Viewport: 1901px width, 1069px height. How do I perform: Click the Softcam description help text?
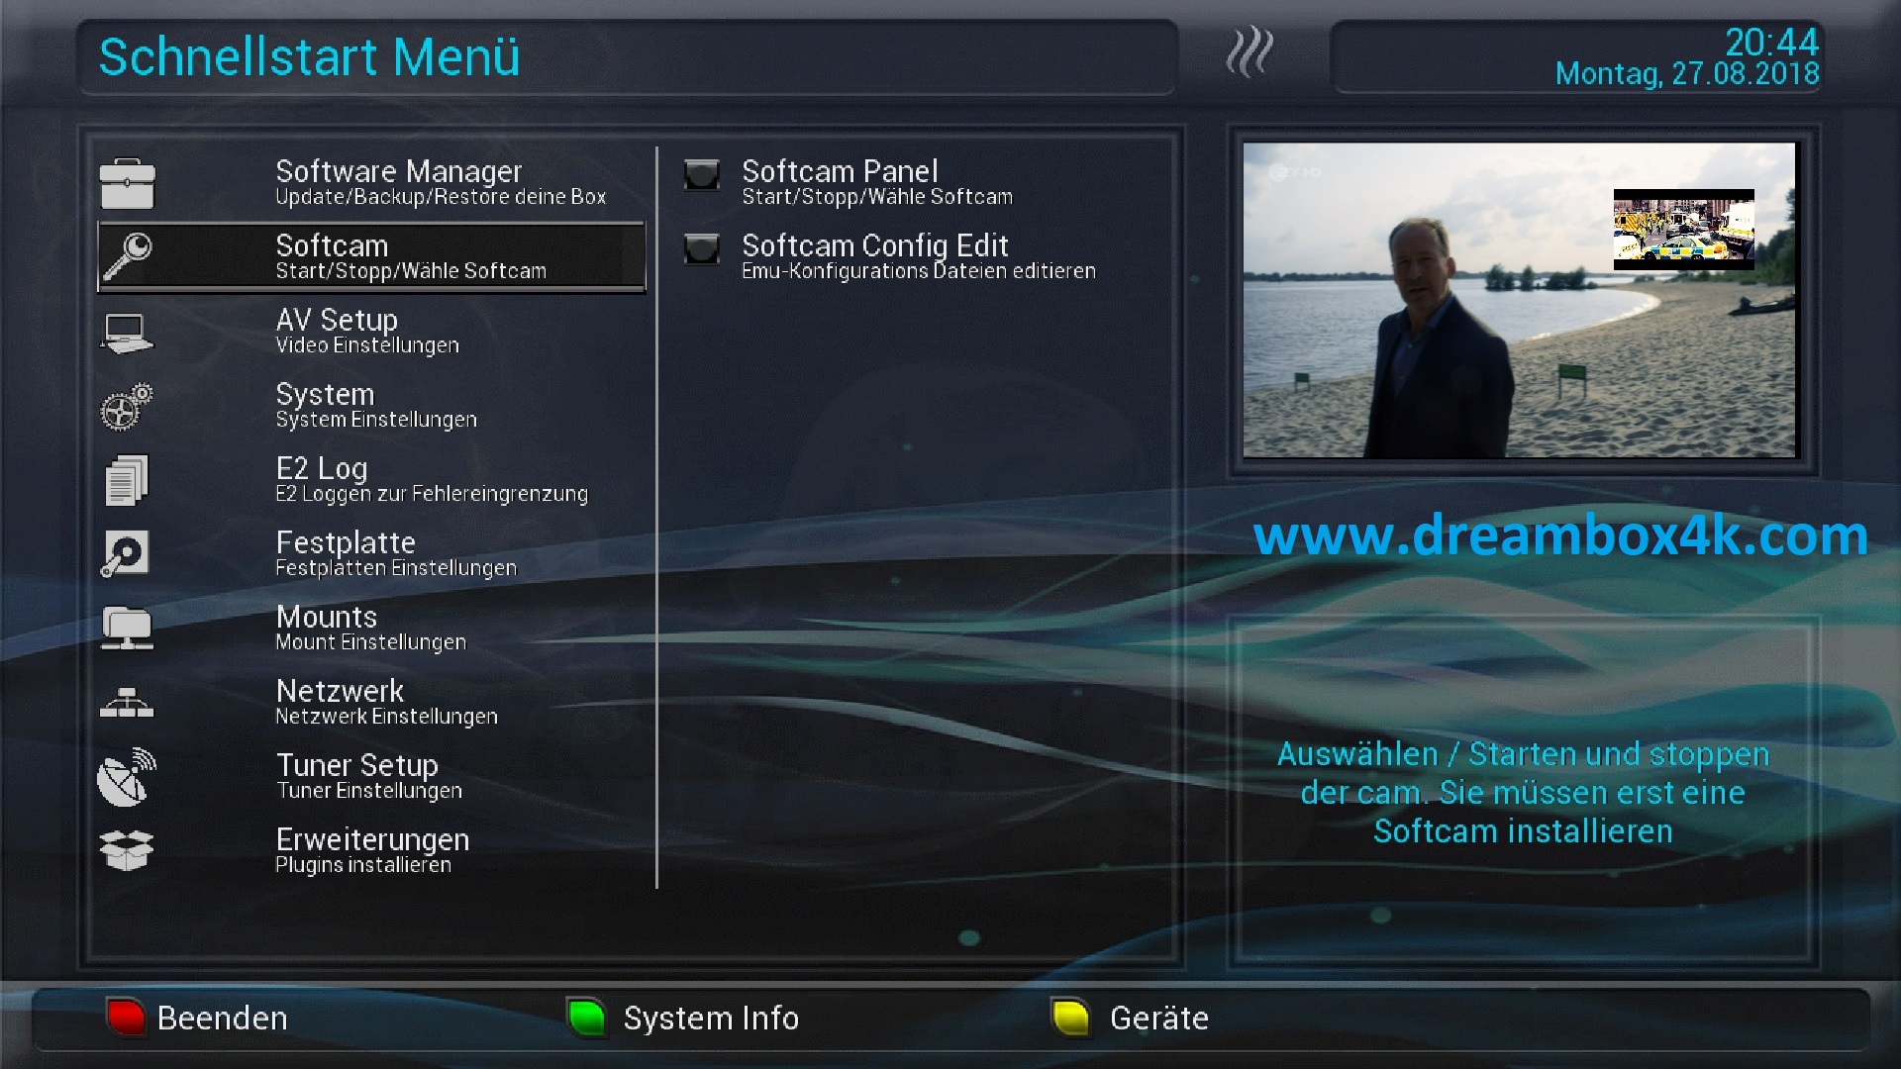[x=1523, y=792]
